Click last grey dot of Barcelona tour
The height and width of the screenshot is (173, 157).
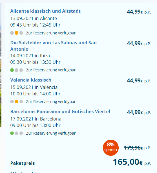click(21, 133)
